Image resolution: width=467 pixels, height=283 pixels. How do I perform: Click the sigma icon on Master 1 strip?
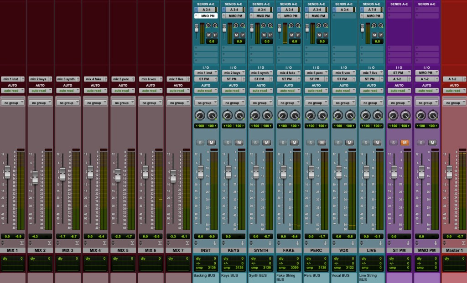[463, 243]
